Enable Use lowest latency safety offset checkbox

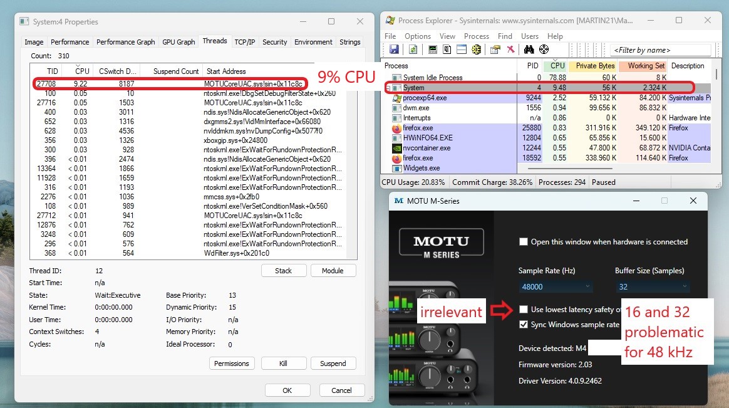tap(524, 310)
